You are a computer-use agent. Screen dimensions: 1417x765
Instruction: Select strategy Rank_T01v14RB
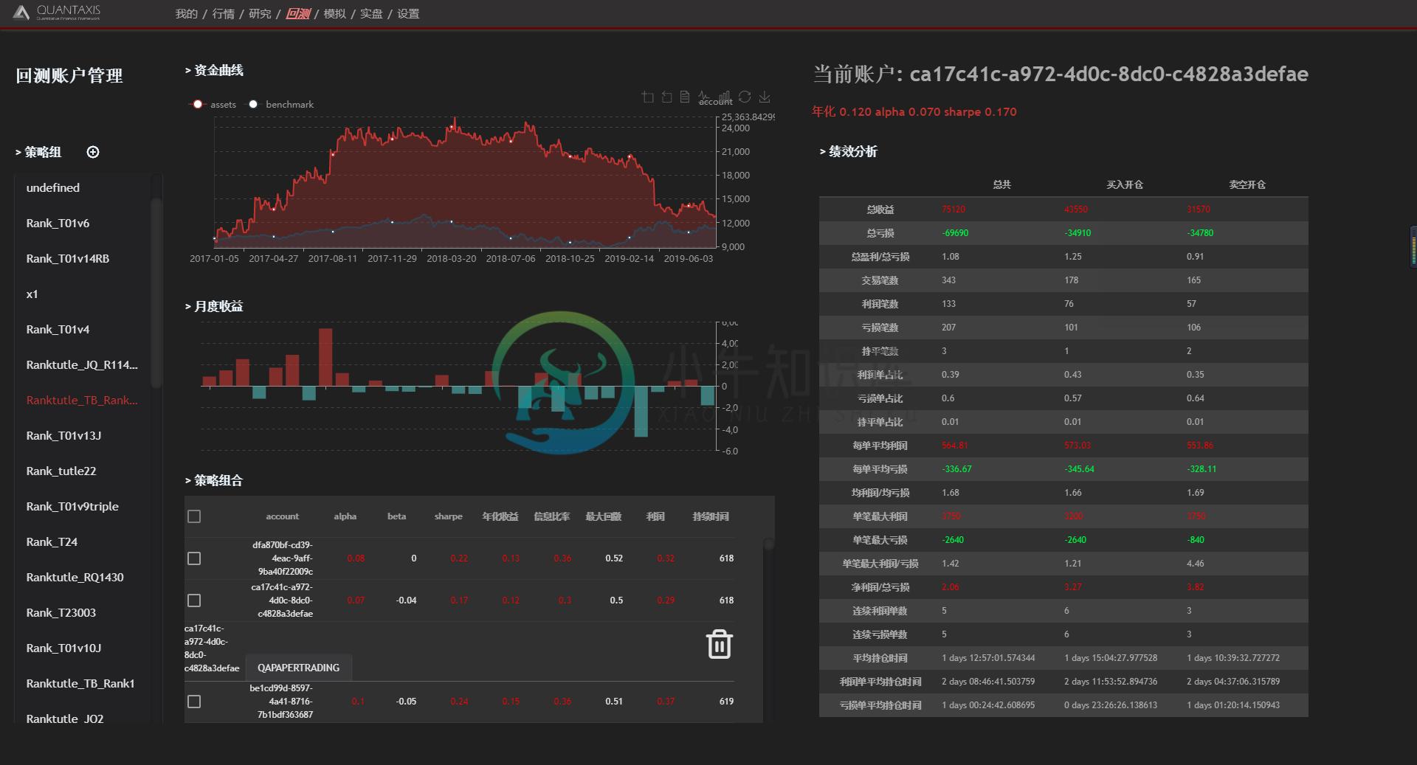point(68,259)
